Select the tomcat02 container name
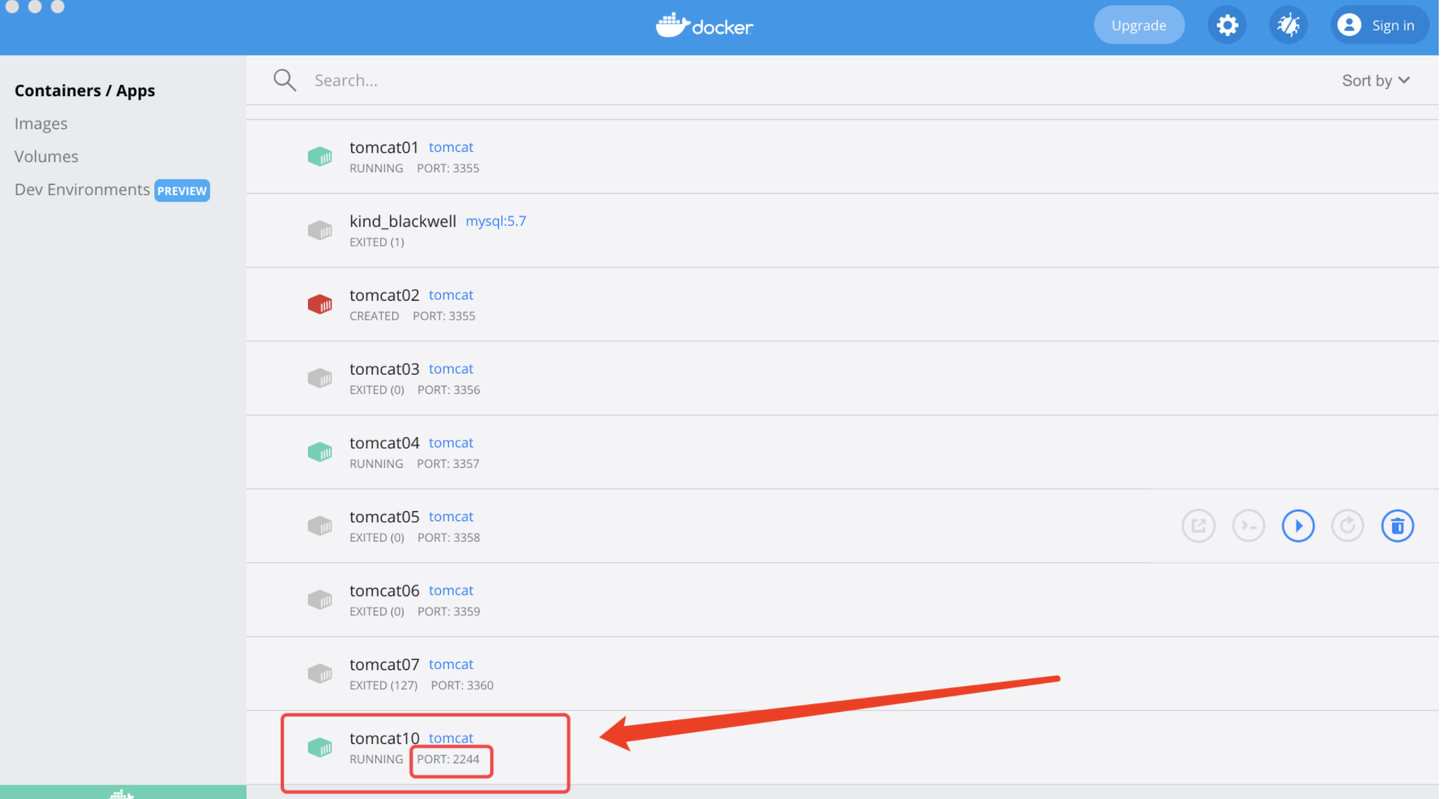The height and width of the screenshot is (799, 1450). pos(384,295)
